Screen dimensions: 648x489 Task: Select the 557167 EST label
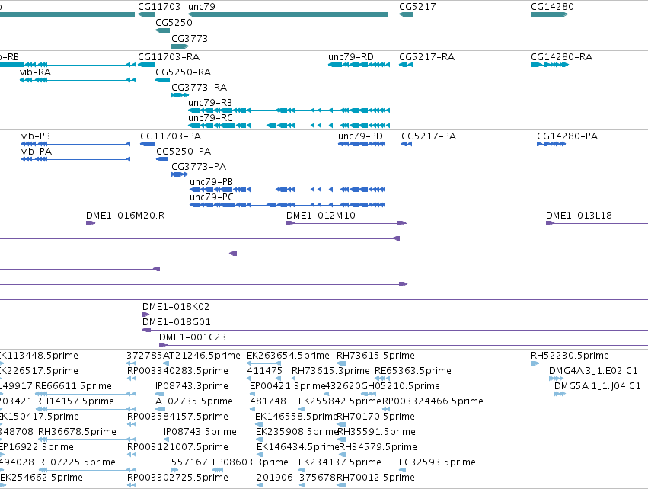189,462
